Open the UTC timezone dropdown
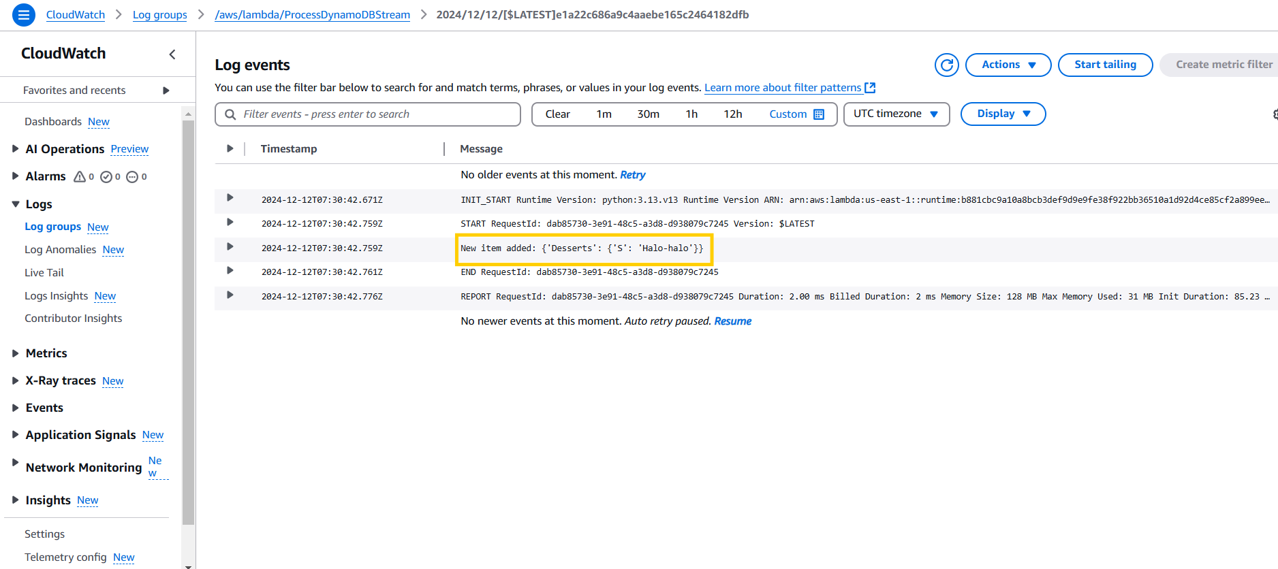The height and width of the screenshot is (569, 1278). click(896, 114)
